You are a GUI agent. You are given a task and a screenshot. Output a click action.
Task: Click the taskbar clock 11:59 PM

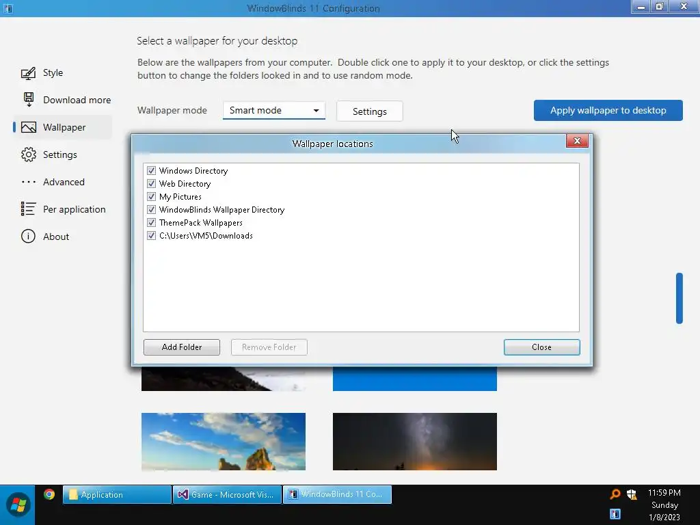pos(664,492)
